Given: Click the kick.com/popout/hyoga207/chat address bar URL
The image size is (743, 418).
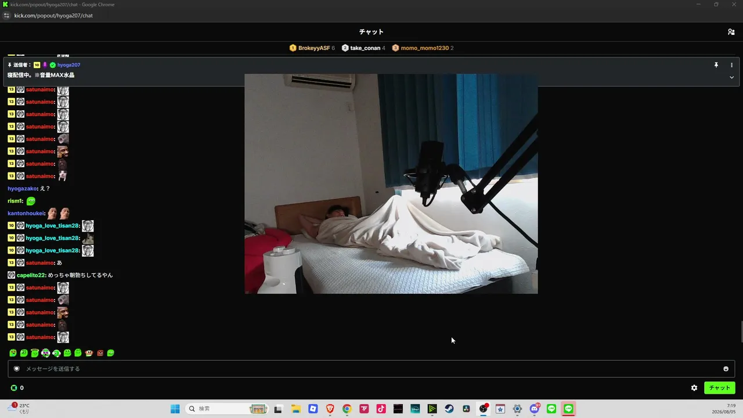Looking at the screenshot, I should 53,16.
